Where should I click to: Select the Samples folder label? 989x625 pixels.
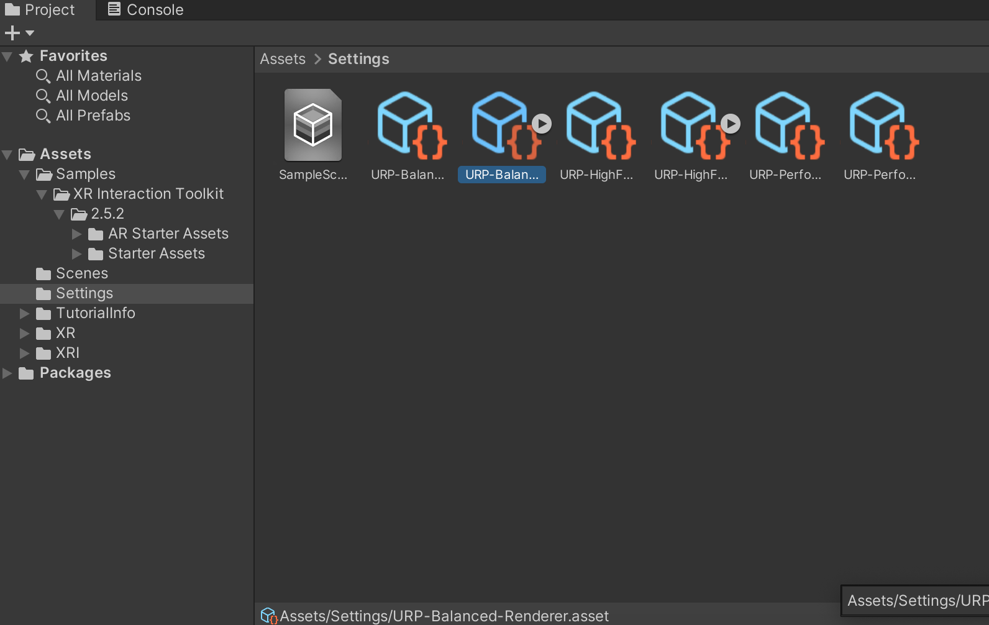coord(86,174)
